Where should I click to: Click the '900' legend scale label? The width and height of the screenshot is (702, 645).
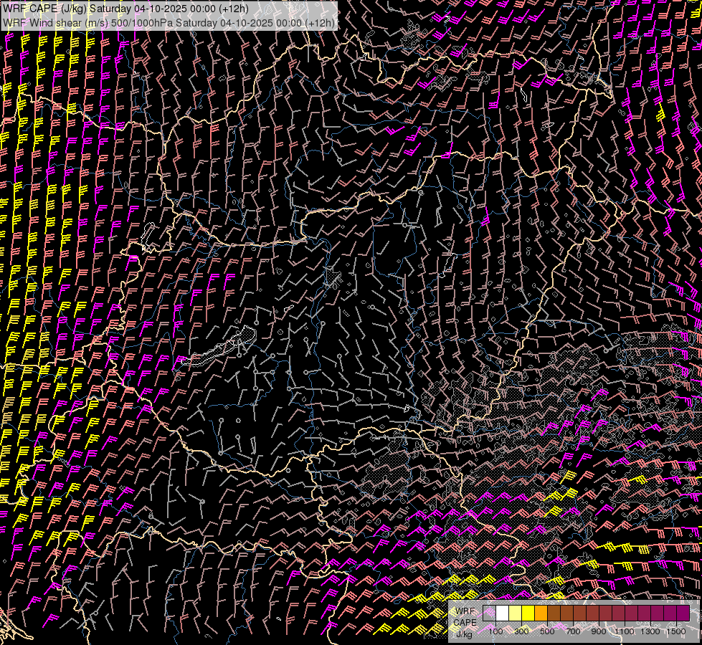599,631
